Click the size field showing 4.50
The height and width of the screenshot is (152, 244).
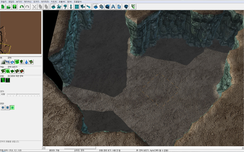coord(3,94)
